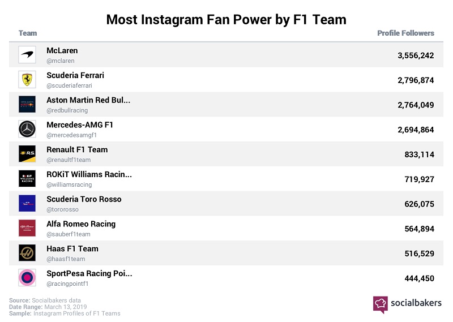Open the @scuderiaferrari handle link
Screen dimensions: 453x322
[x=69, y=85]
